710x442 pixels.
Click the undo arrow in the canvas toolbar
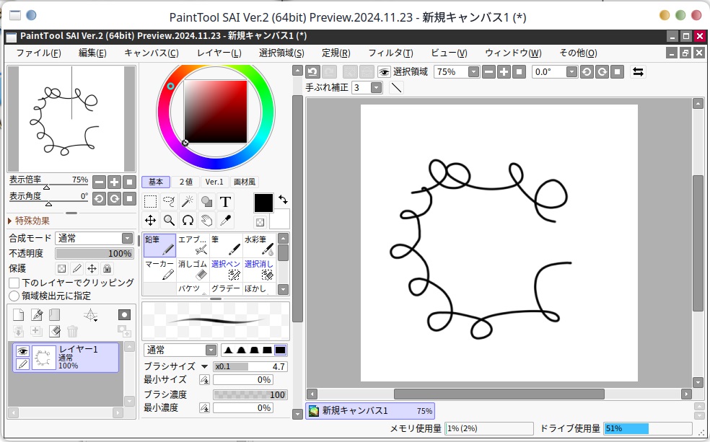pyautogui.click(x=312, y=71)
